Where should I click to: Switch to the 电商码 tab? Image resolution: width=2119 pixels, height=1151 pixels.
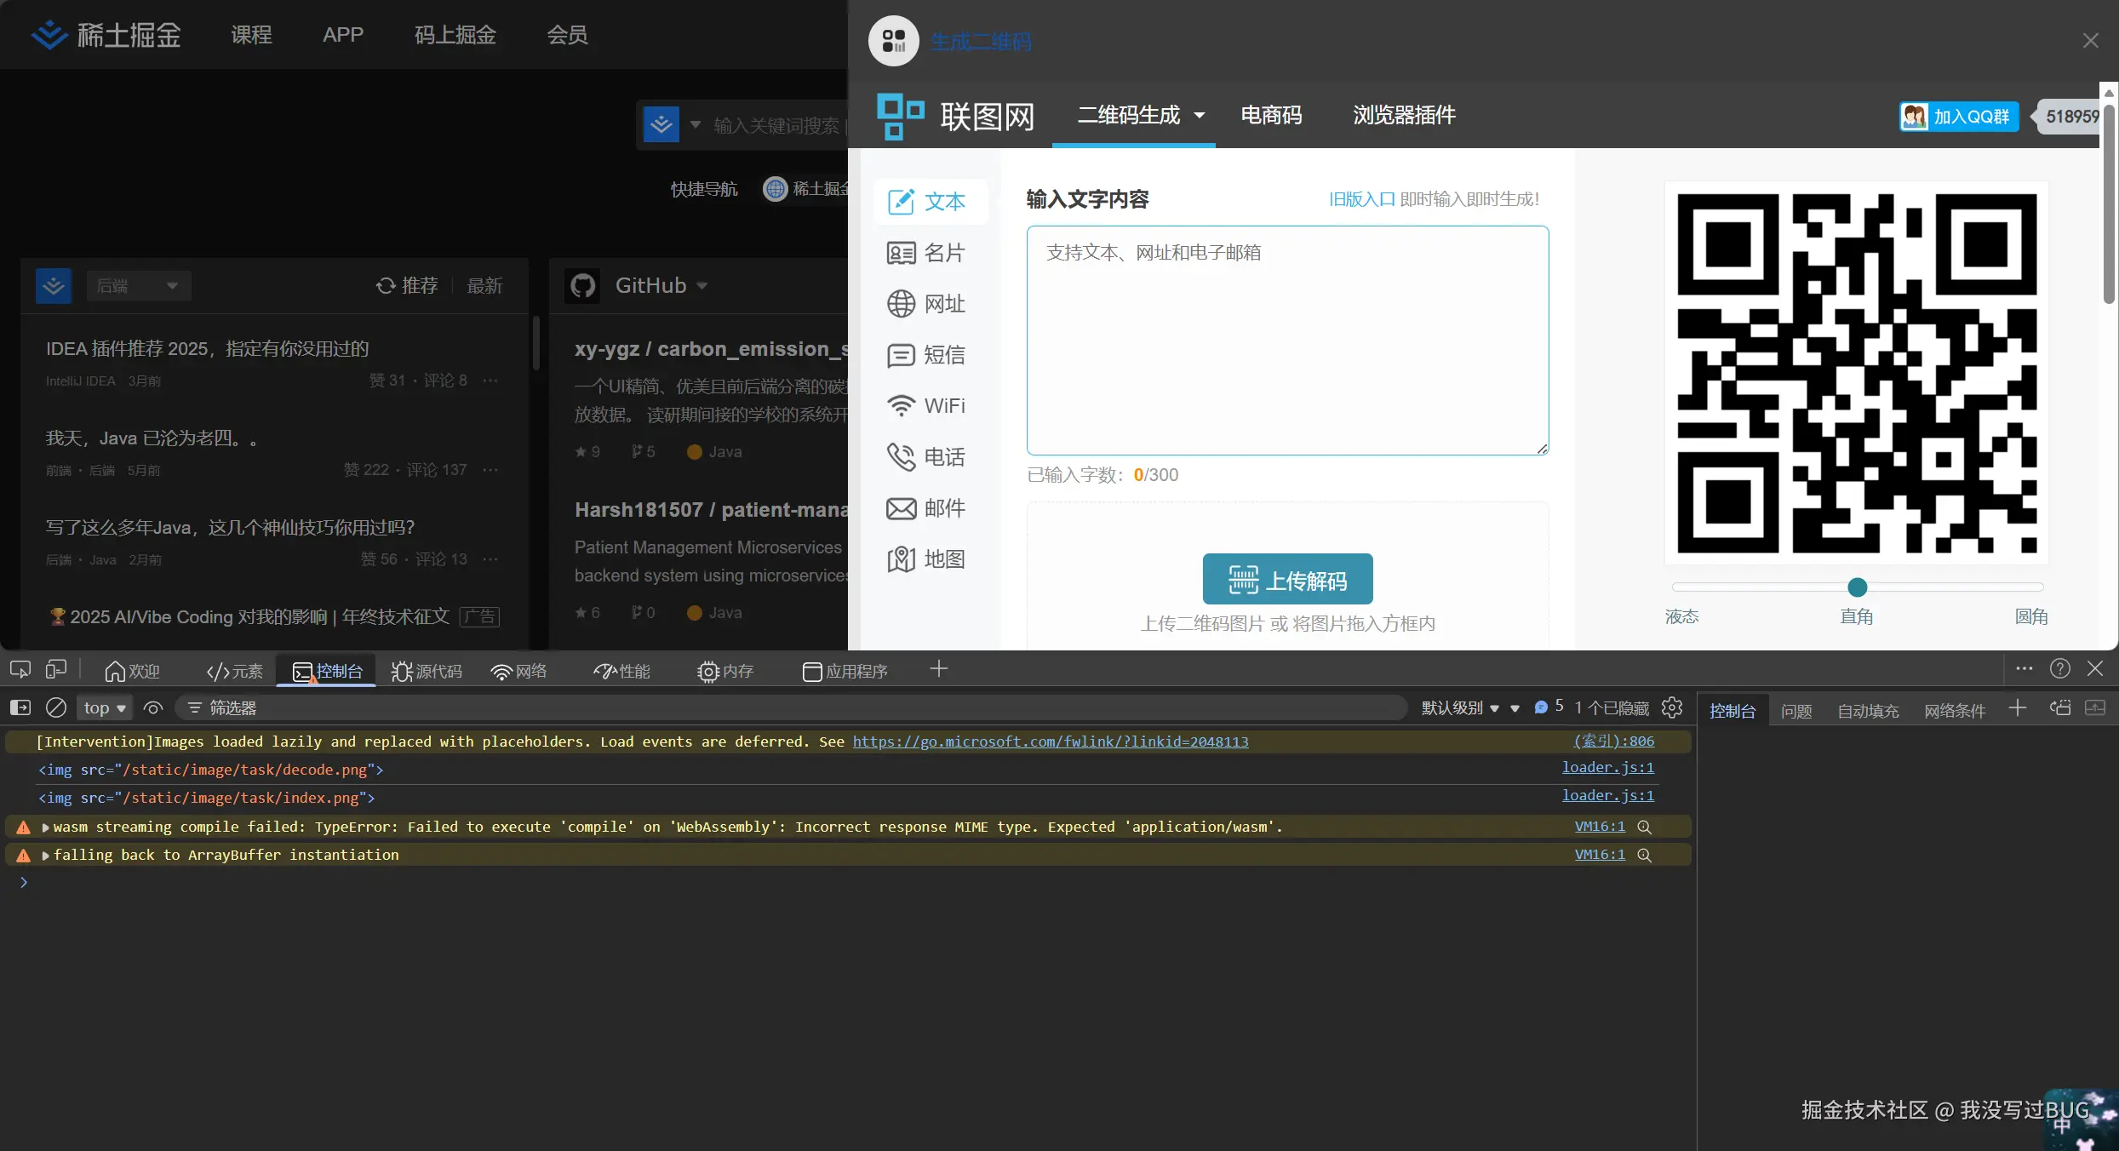[x=1269, y=115]
